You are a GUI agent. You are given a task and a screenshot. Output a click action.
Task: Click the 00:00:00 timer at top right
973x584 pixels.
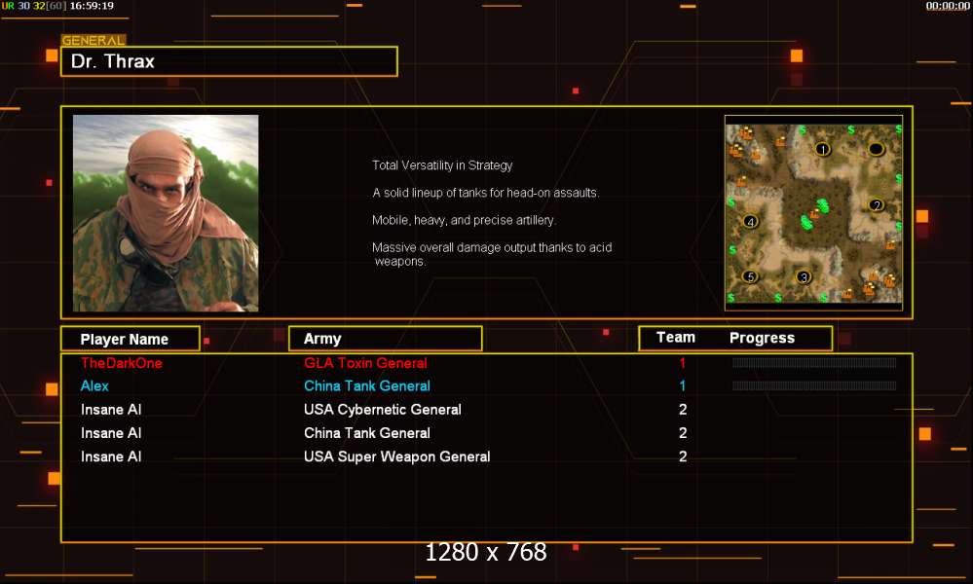point(948,6)
